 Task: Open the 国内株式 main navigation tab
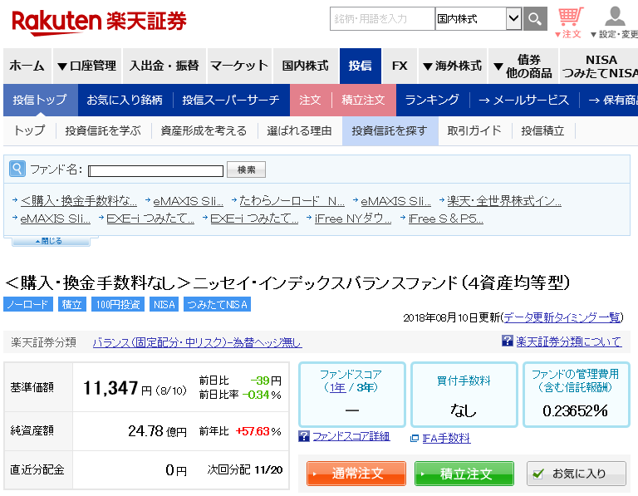[306, 66]
